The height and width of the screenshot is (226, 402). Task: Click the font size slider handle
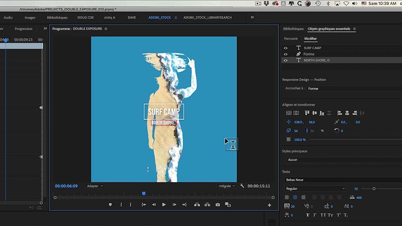pyautogui.click(x=374, y=188)
